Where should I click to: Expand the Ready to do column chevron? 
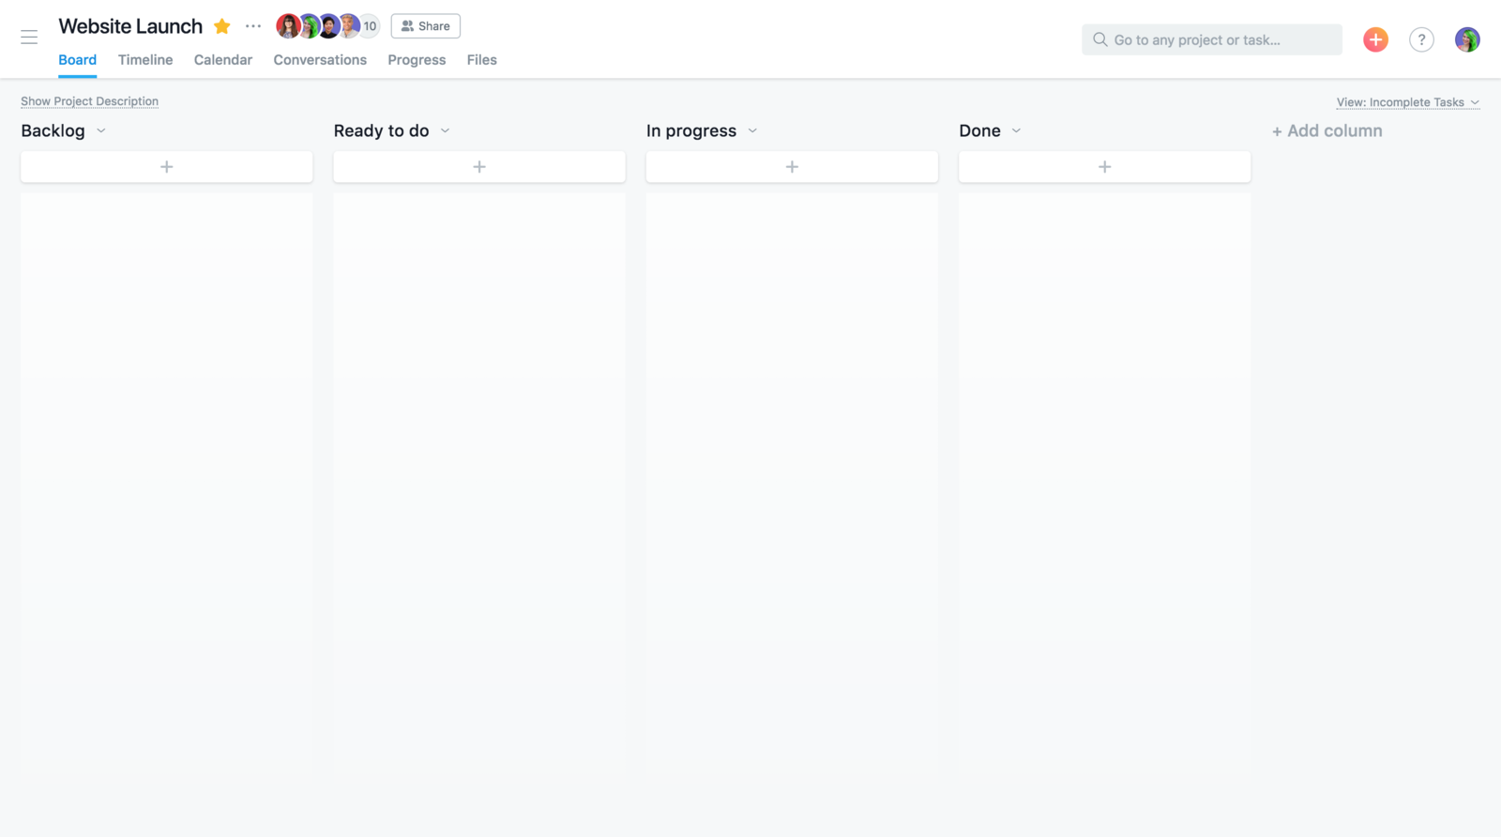coord(446,131)
